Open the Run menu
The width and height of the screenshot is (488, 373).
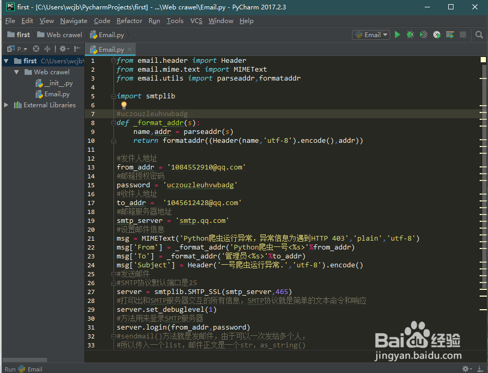[x=154, y=21]
